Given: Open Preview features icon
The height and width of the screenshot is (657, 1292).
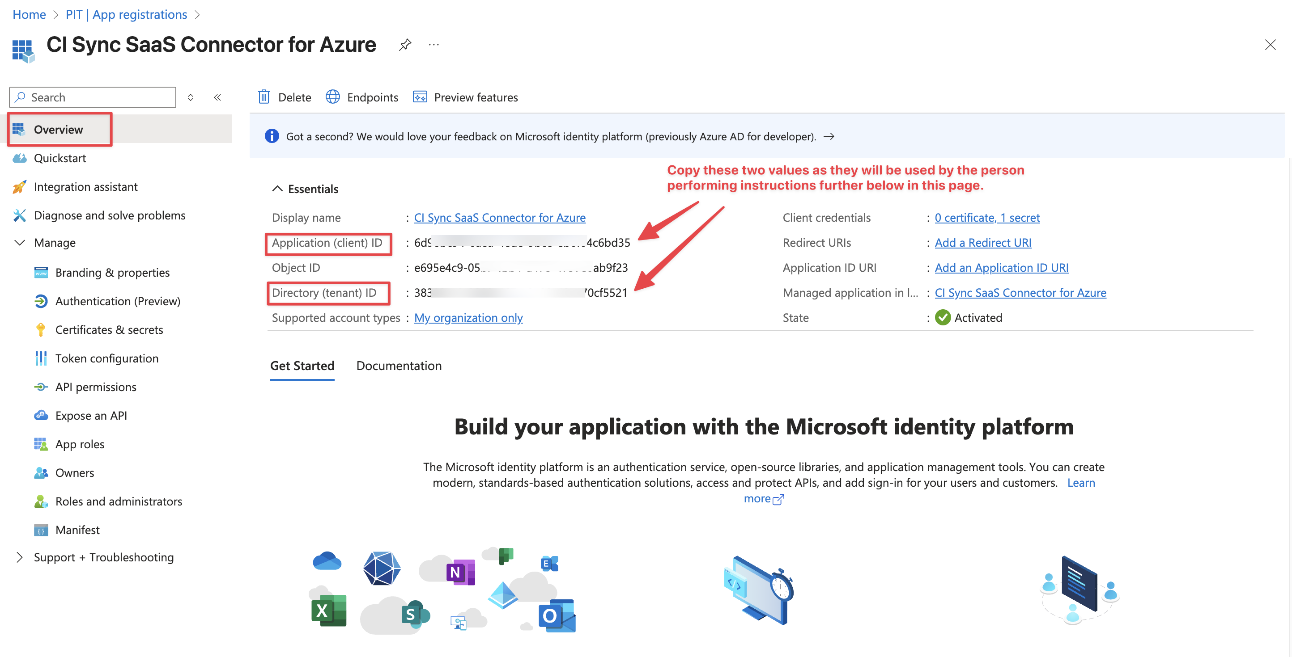Looking at the screenshot, I should 420,97.
